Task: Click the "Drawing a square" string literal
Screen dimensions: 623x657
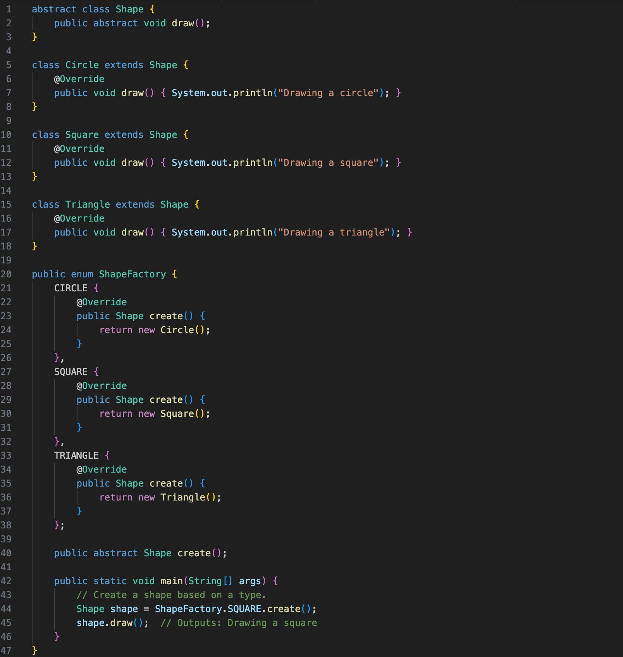Action: (x=328, y=163)
